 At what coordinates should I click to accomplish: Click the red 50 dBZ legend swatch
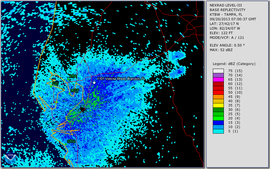point(218,93)
